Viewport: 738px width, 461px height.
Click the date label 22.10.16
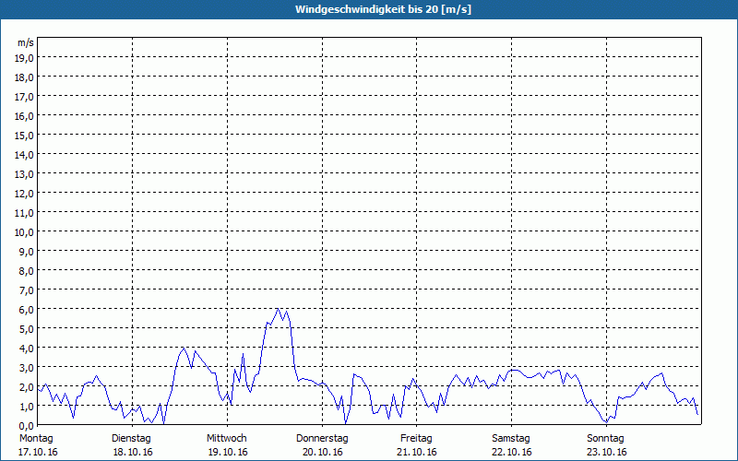coord(511,452)
